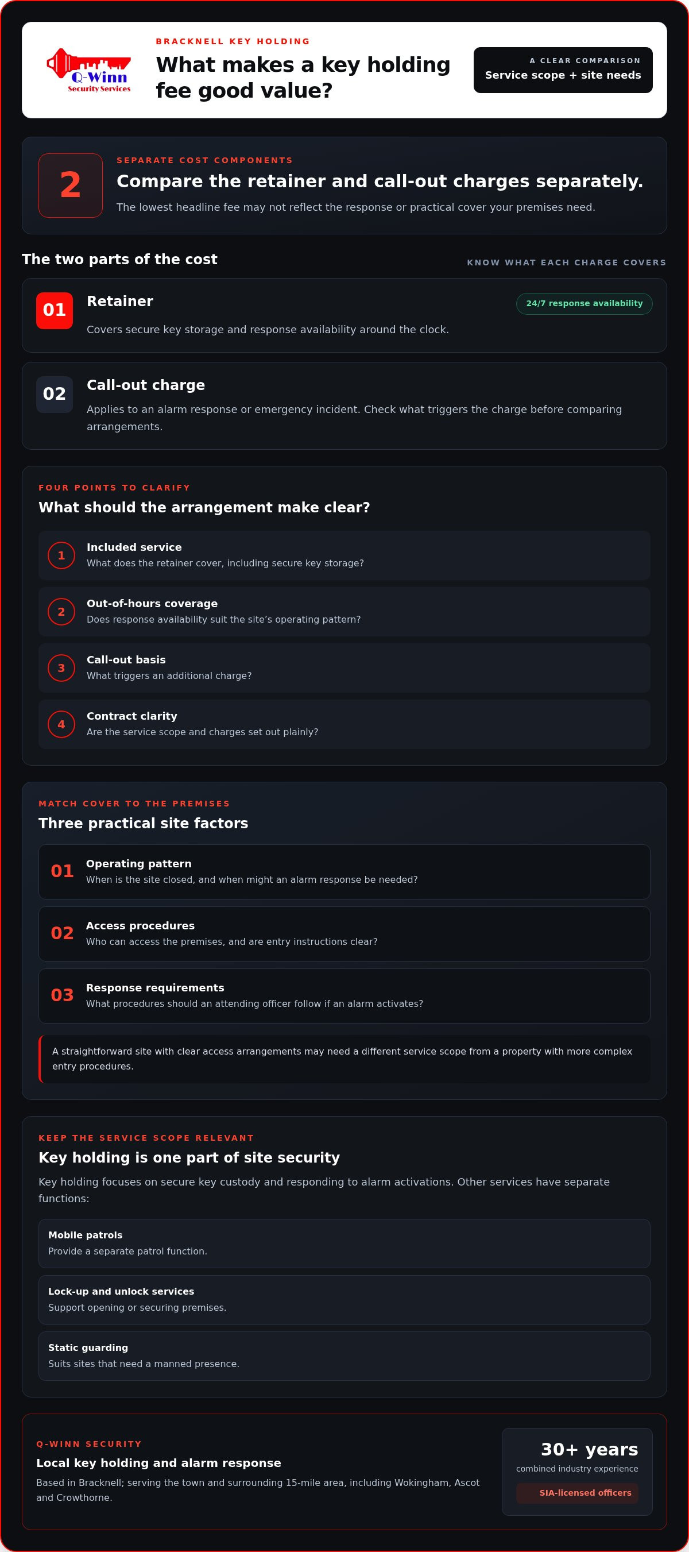Select the large red number 2 badge
The image size is (689, 1552).
[71, 185]
